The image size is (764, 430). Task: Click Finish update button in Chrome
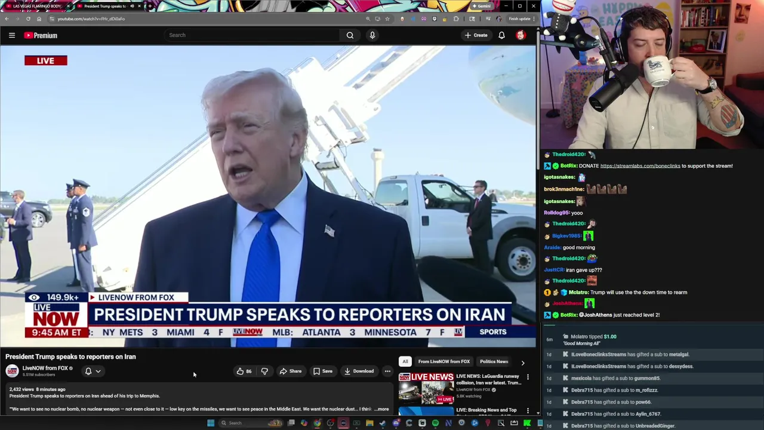point(522,19)
